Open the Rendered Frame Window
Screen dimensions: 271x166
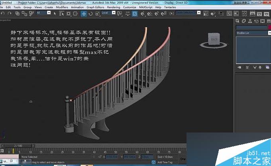click(x=259, y=14)
